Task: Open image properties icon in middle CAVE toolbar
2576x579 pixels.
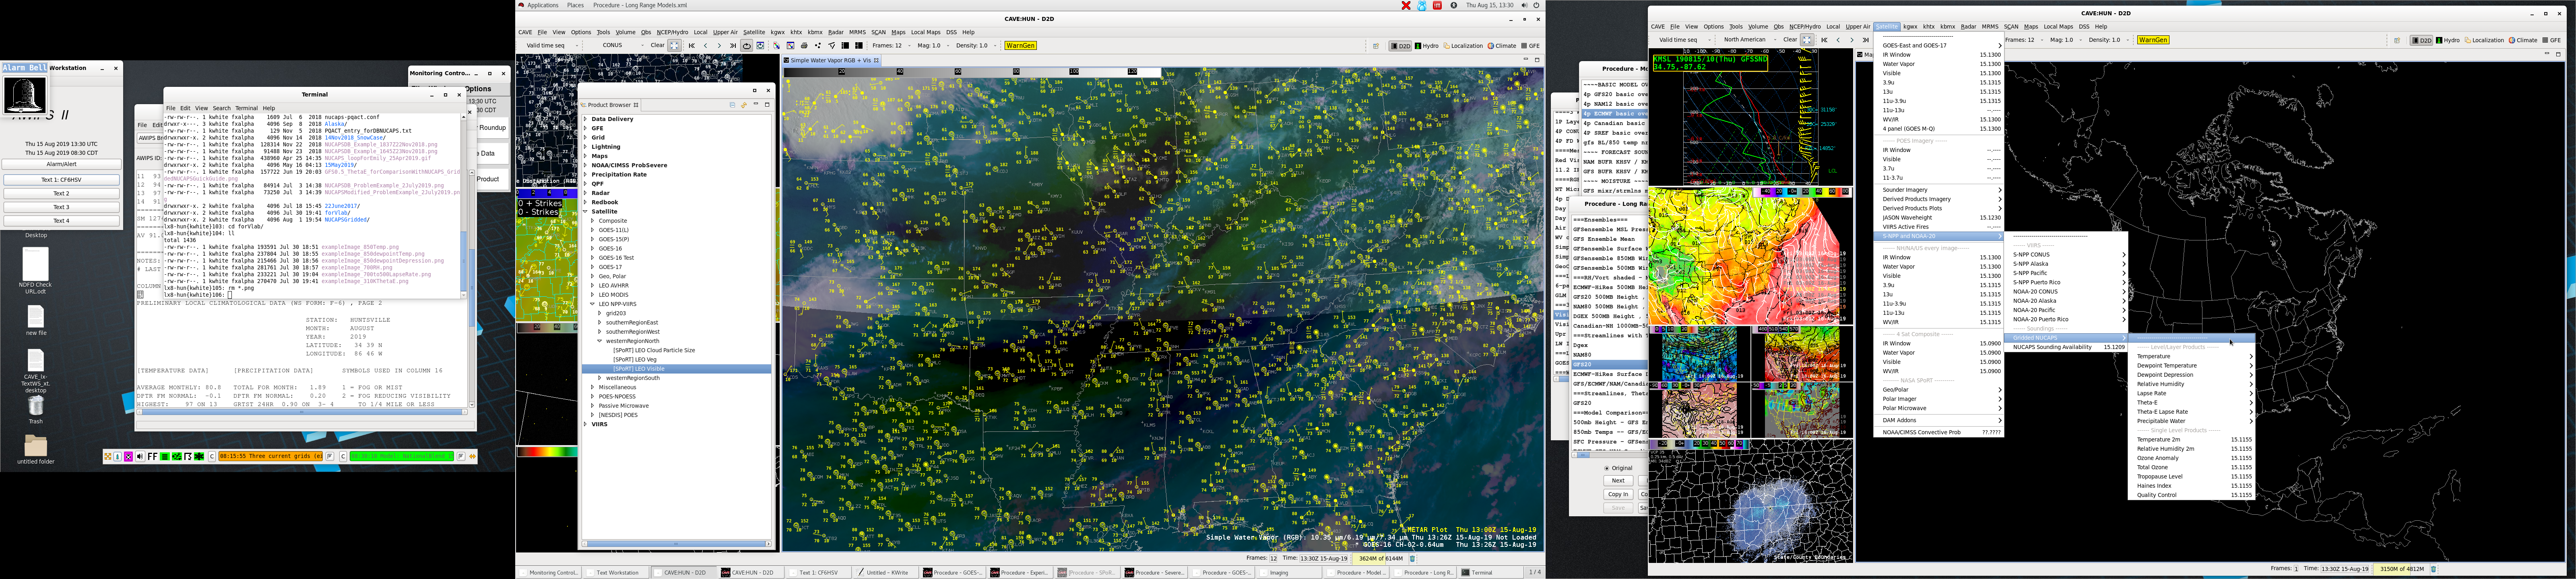Action: point(791,45)
